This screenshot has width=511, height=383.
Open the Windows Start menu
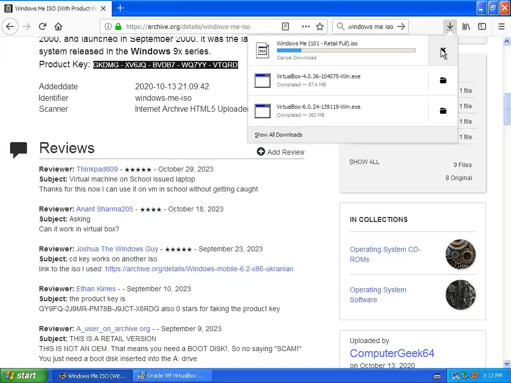pos(23,376)
